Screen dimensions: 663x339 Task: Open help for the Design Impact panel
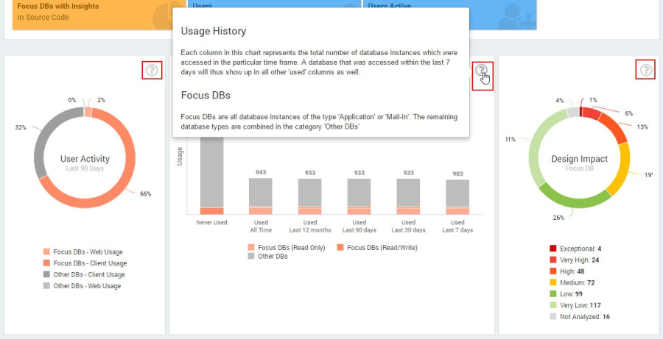coord(646,71)
